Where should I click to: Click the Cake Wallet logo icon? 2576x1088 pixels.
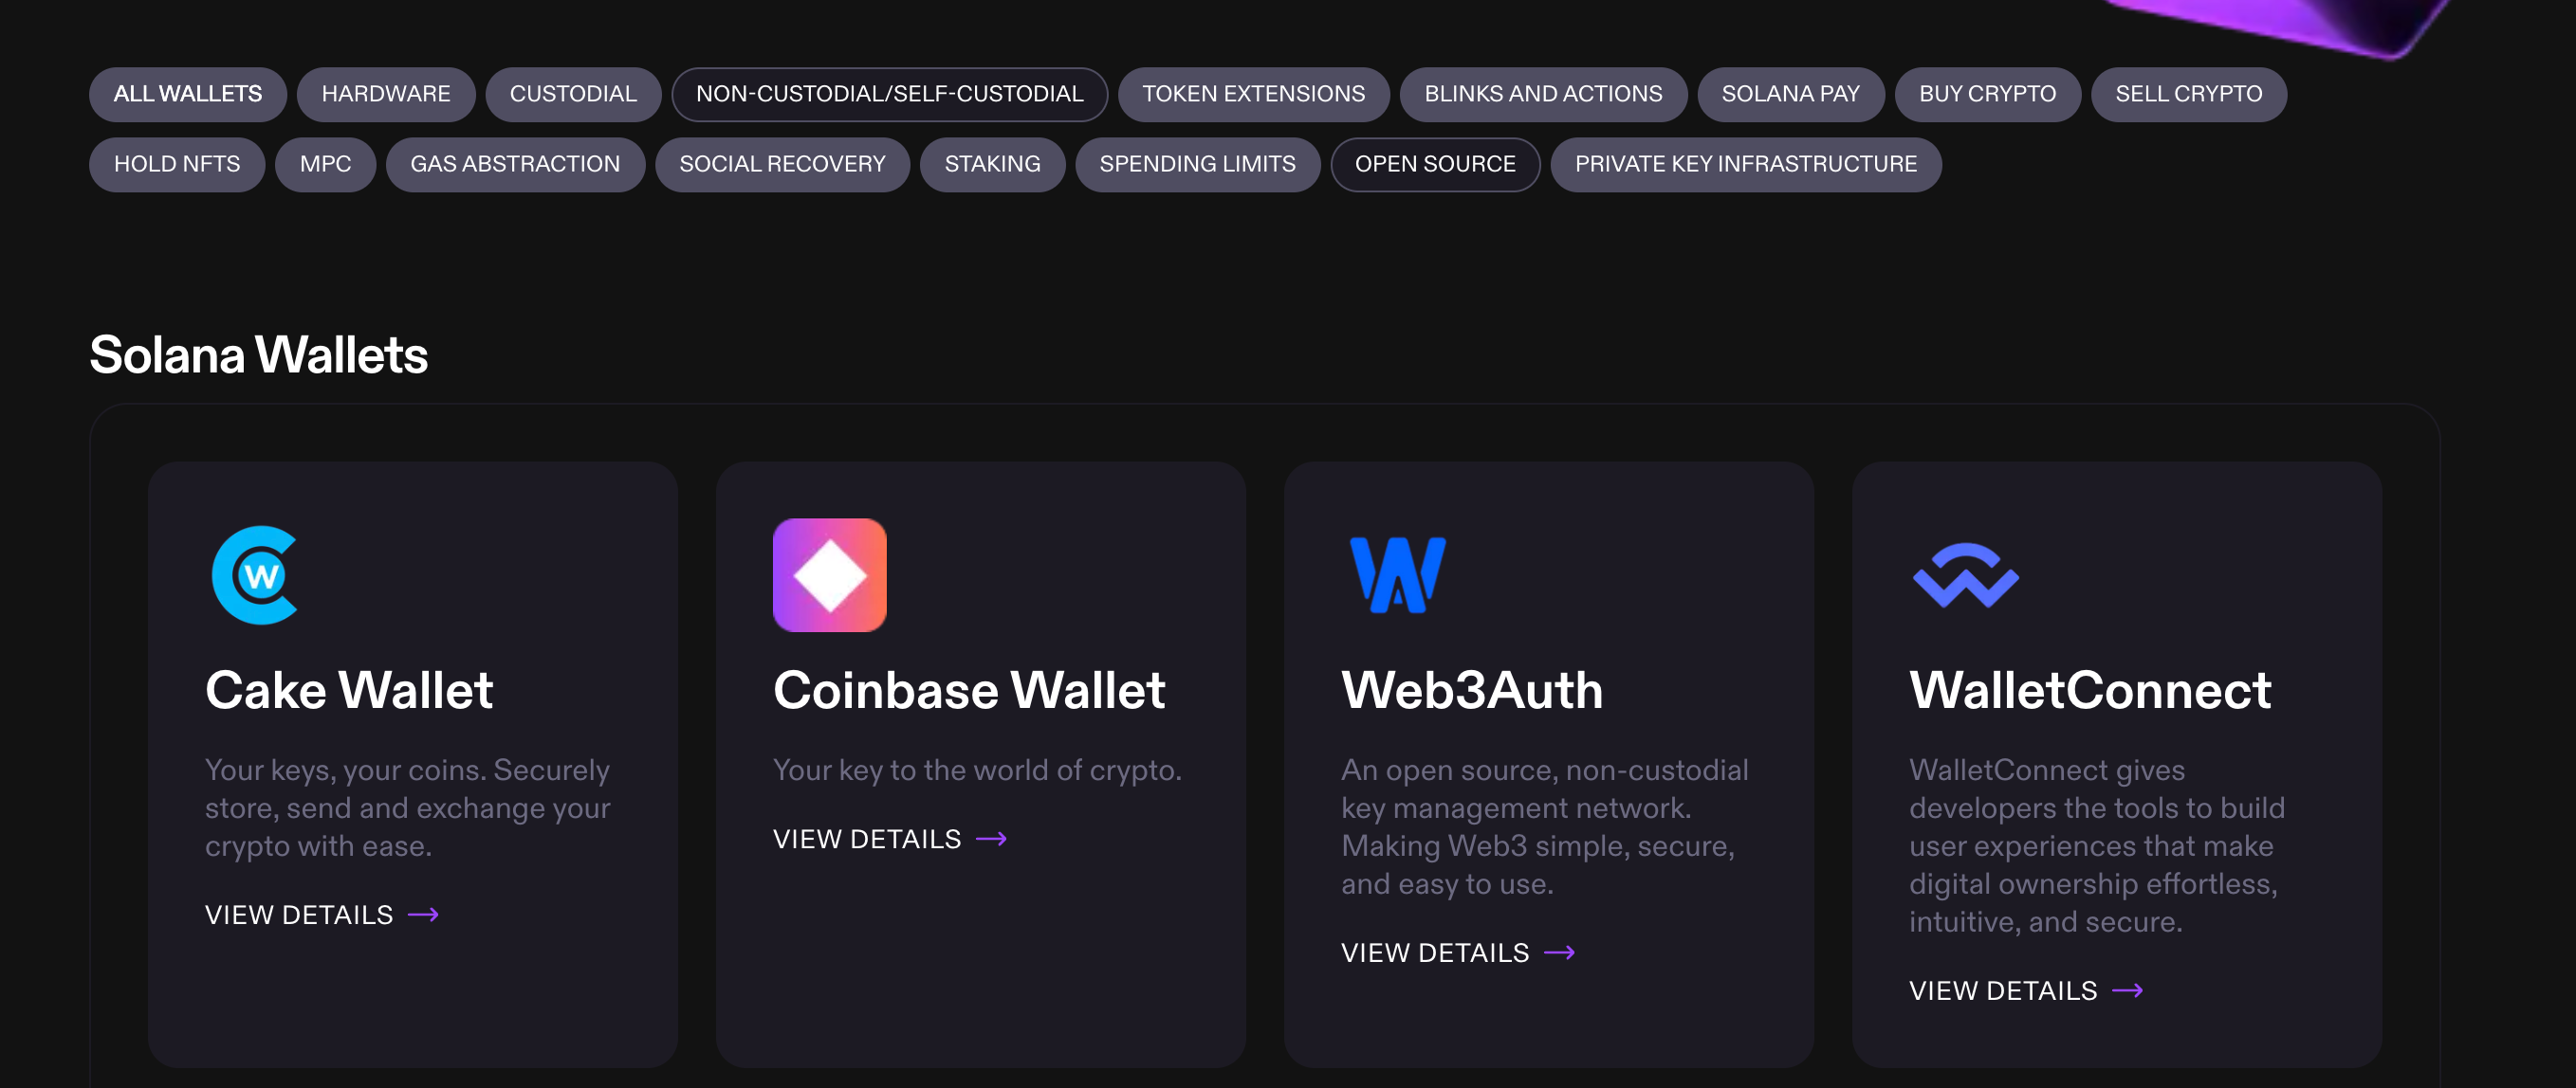coord(256,575)
